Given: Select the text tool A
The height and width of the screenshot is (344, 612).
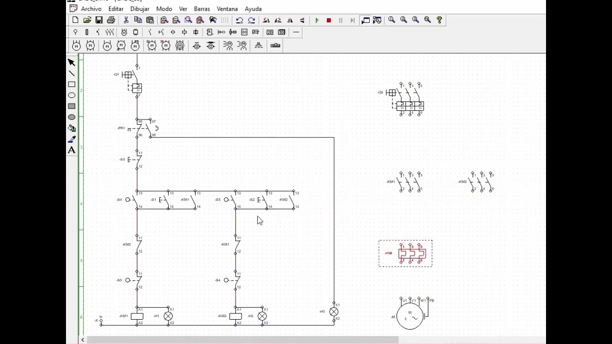Looking at the screenshot, I should (x=72, y=150).
